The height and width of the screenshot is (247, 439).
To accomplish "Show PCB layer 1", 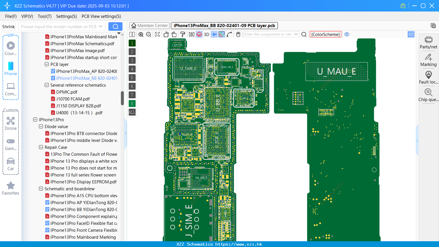I will (x=132, y=43).
